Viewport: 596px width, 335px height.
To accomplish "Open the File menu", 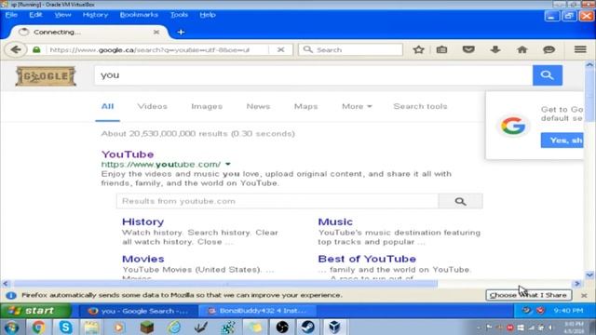I will [11, 15].
